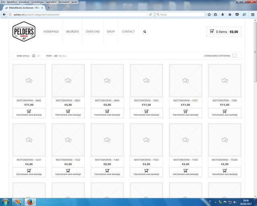Open the Cronologia menu
Viewport: 257px width, 206px height.
click(37, 2)
